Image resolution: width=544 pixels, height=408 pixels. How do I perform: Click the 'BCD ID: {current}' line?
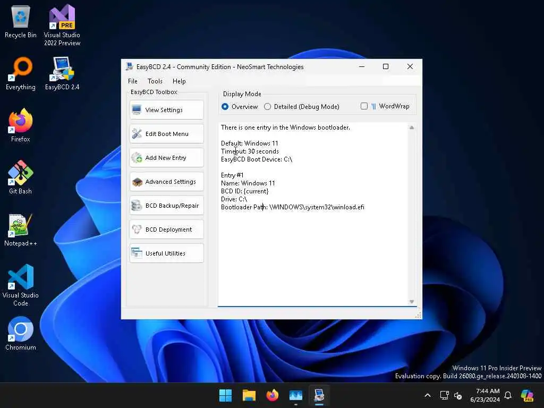click(244, 191)
